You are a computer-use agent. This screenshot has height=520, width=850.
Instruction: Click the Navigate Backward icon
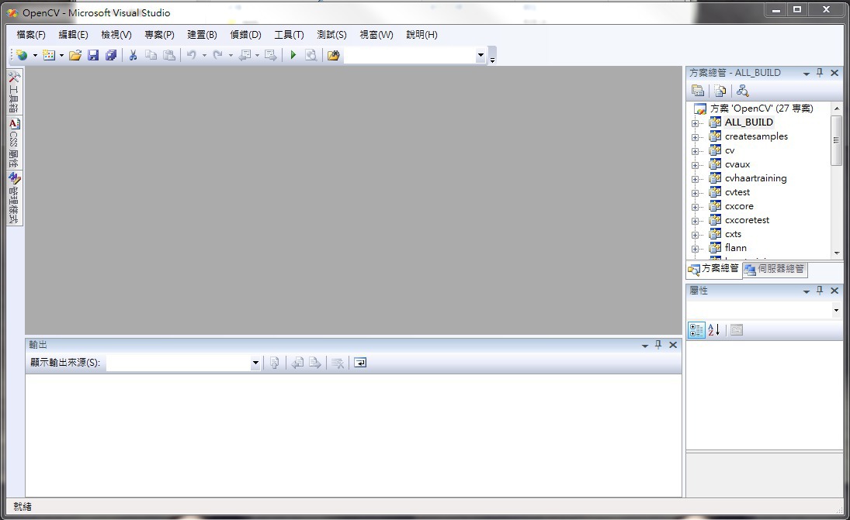[x=245, y=55]
